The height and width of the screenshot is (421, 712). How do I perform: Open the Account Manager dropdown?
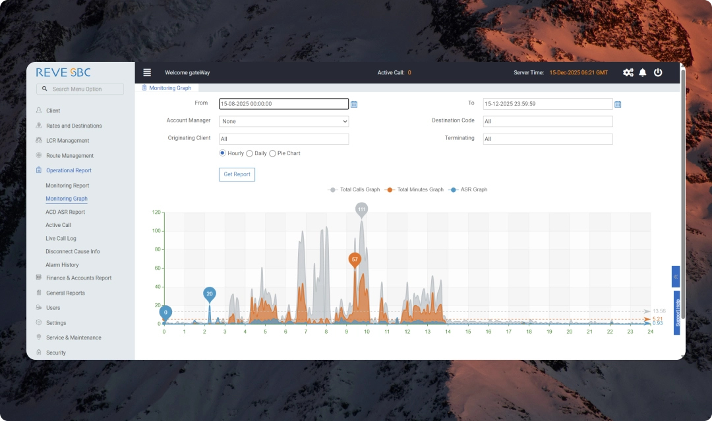click(283, 121)
